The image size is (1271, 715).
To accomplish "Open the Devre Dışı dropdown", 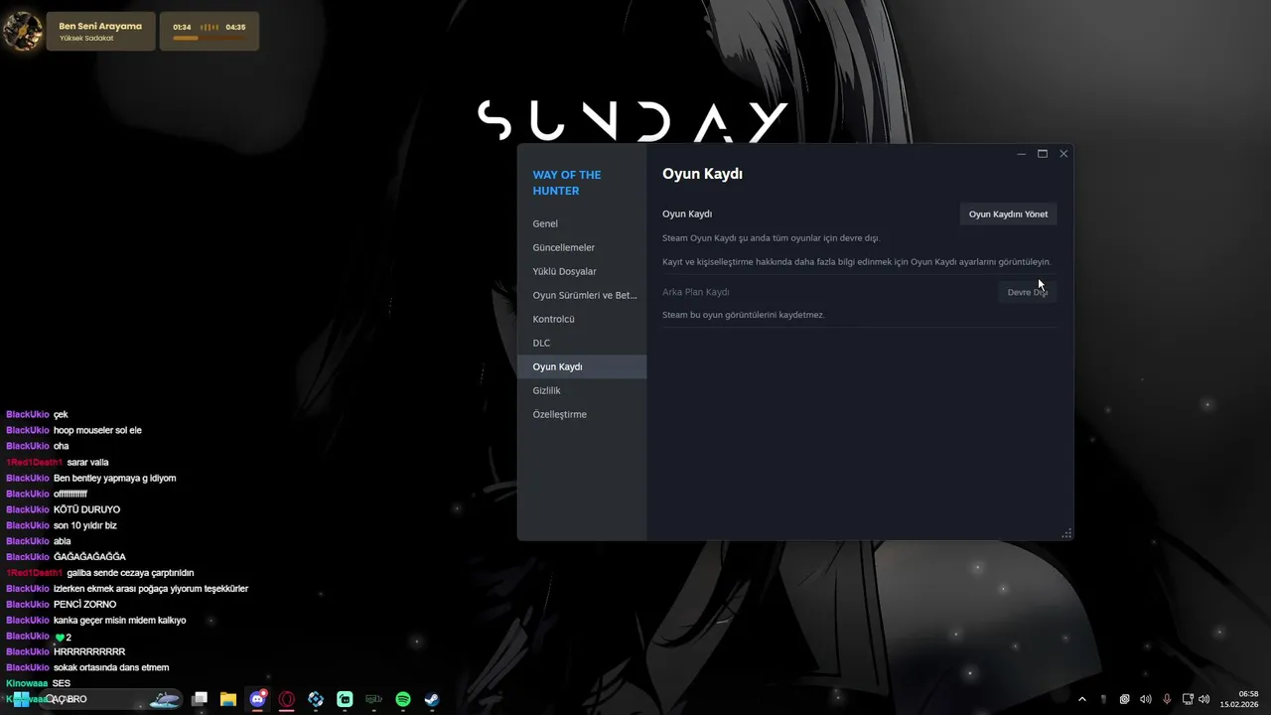I will tap(1027, 292).
